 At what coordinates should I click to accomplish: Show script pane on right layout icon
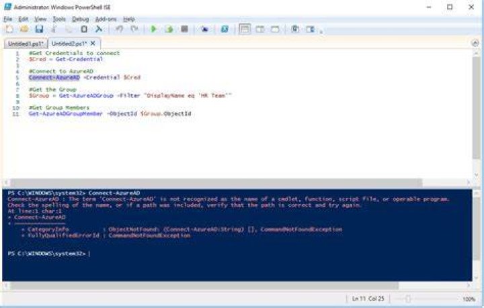[260, 30]
